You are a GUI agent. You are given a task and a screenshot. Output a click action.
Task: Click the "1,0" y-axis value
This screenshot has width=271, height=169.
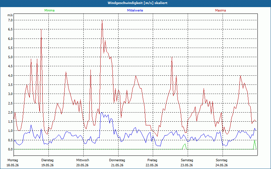pyautogui.click(x=11, y=131)
